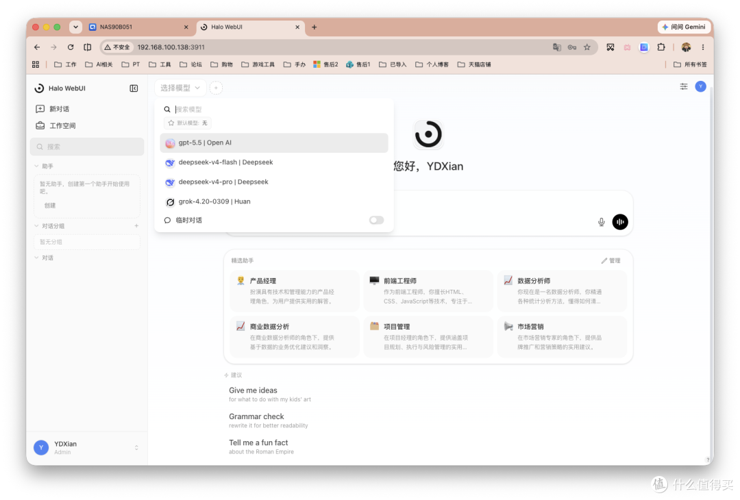Start voice mode with the waveform button
The height and width of the screenshot is (500, 740).
[x=620, y=222]
